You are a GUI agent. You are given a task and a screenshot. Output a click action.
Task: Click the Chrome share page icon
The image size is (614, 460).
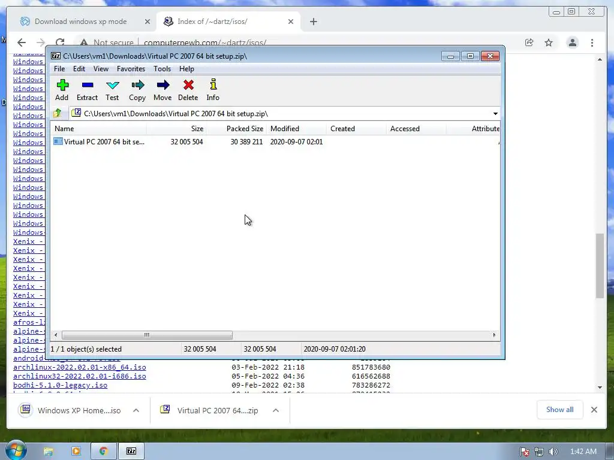[x=529, y=43]
